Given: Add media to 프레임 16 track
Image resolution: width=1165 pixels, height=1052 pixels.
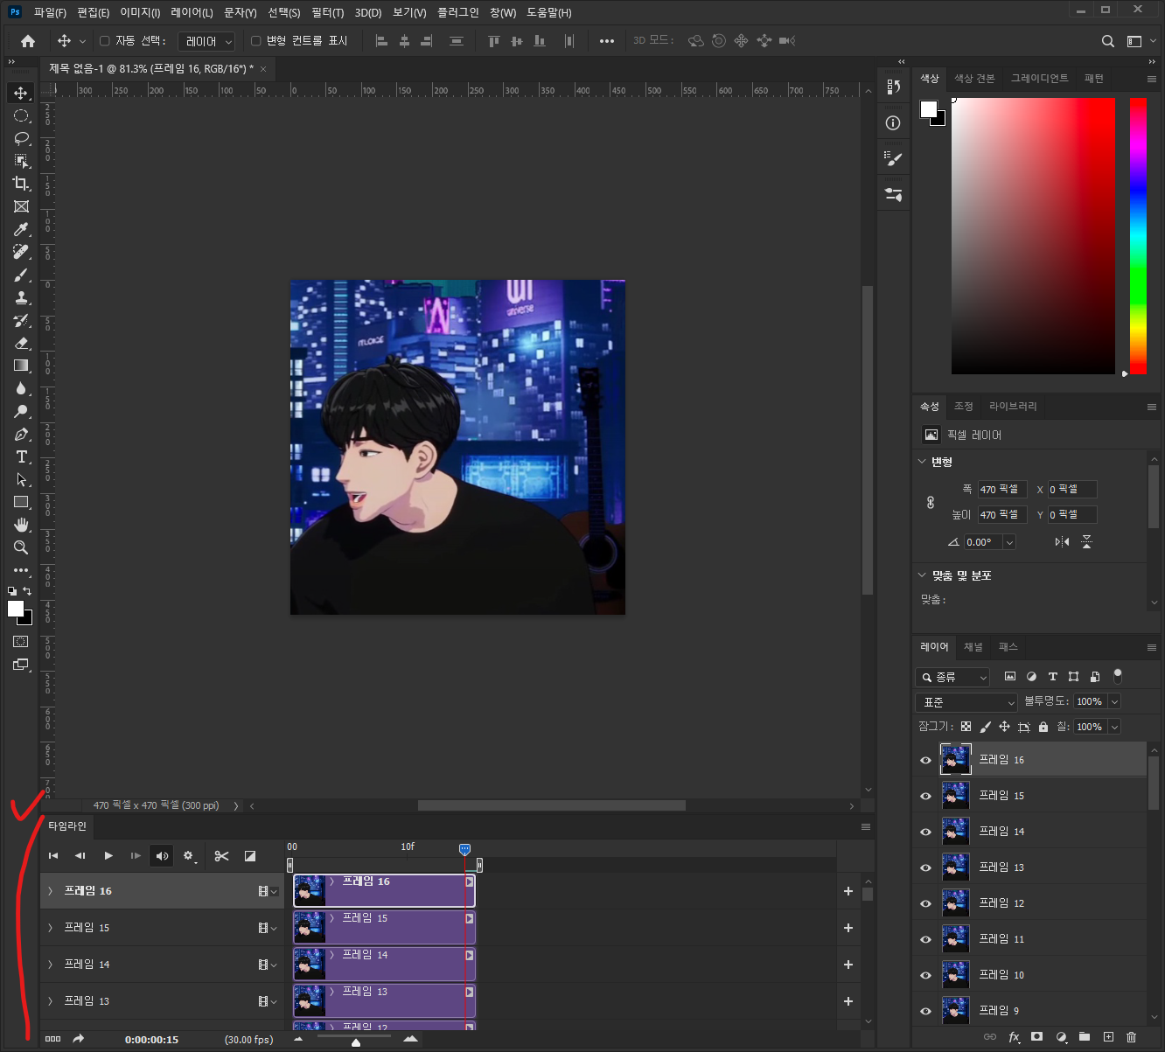Looking at the screenshot, I should (x=848, y=891).
